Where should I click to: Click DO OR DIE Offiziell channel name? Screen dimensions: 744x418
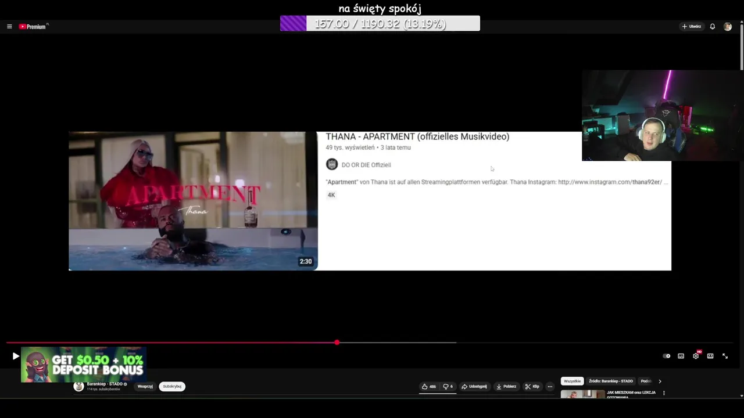pos(366,165)
